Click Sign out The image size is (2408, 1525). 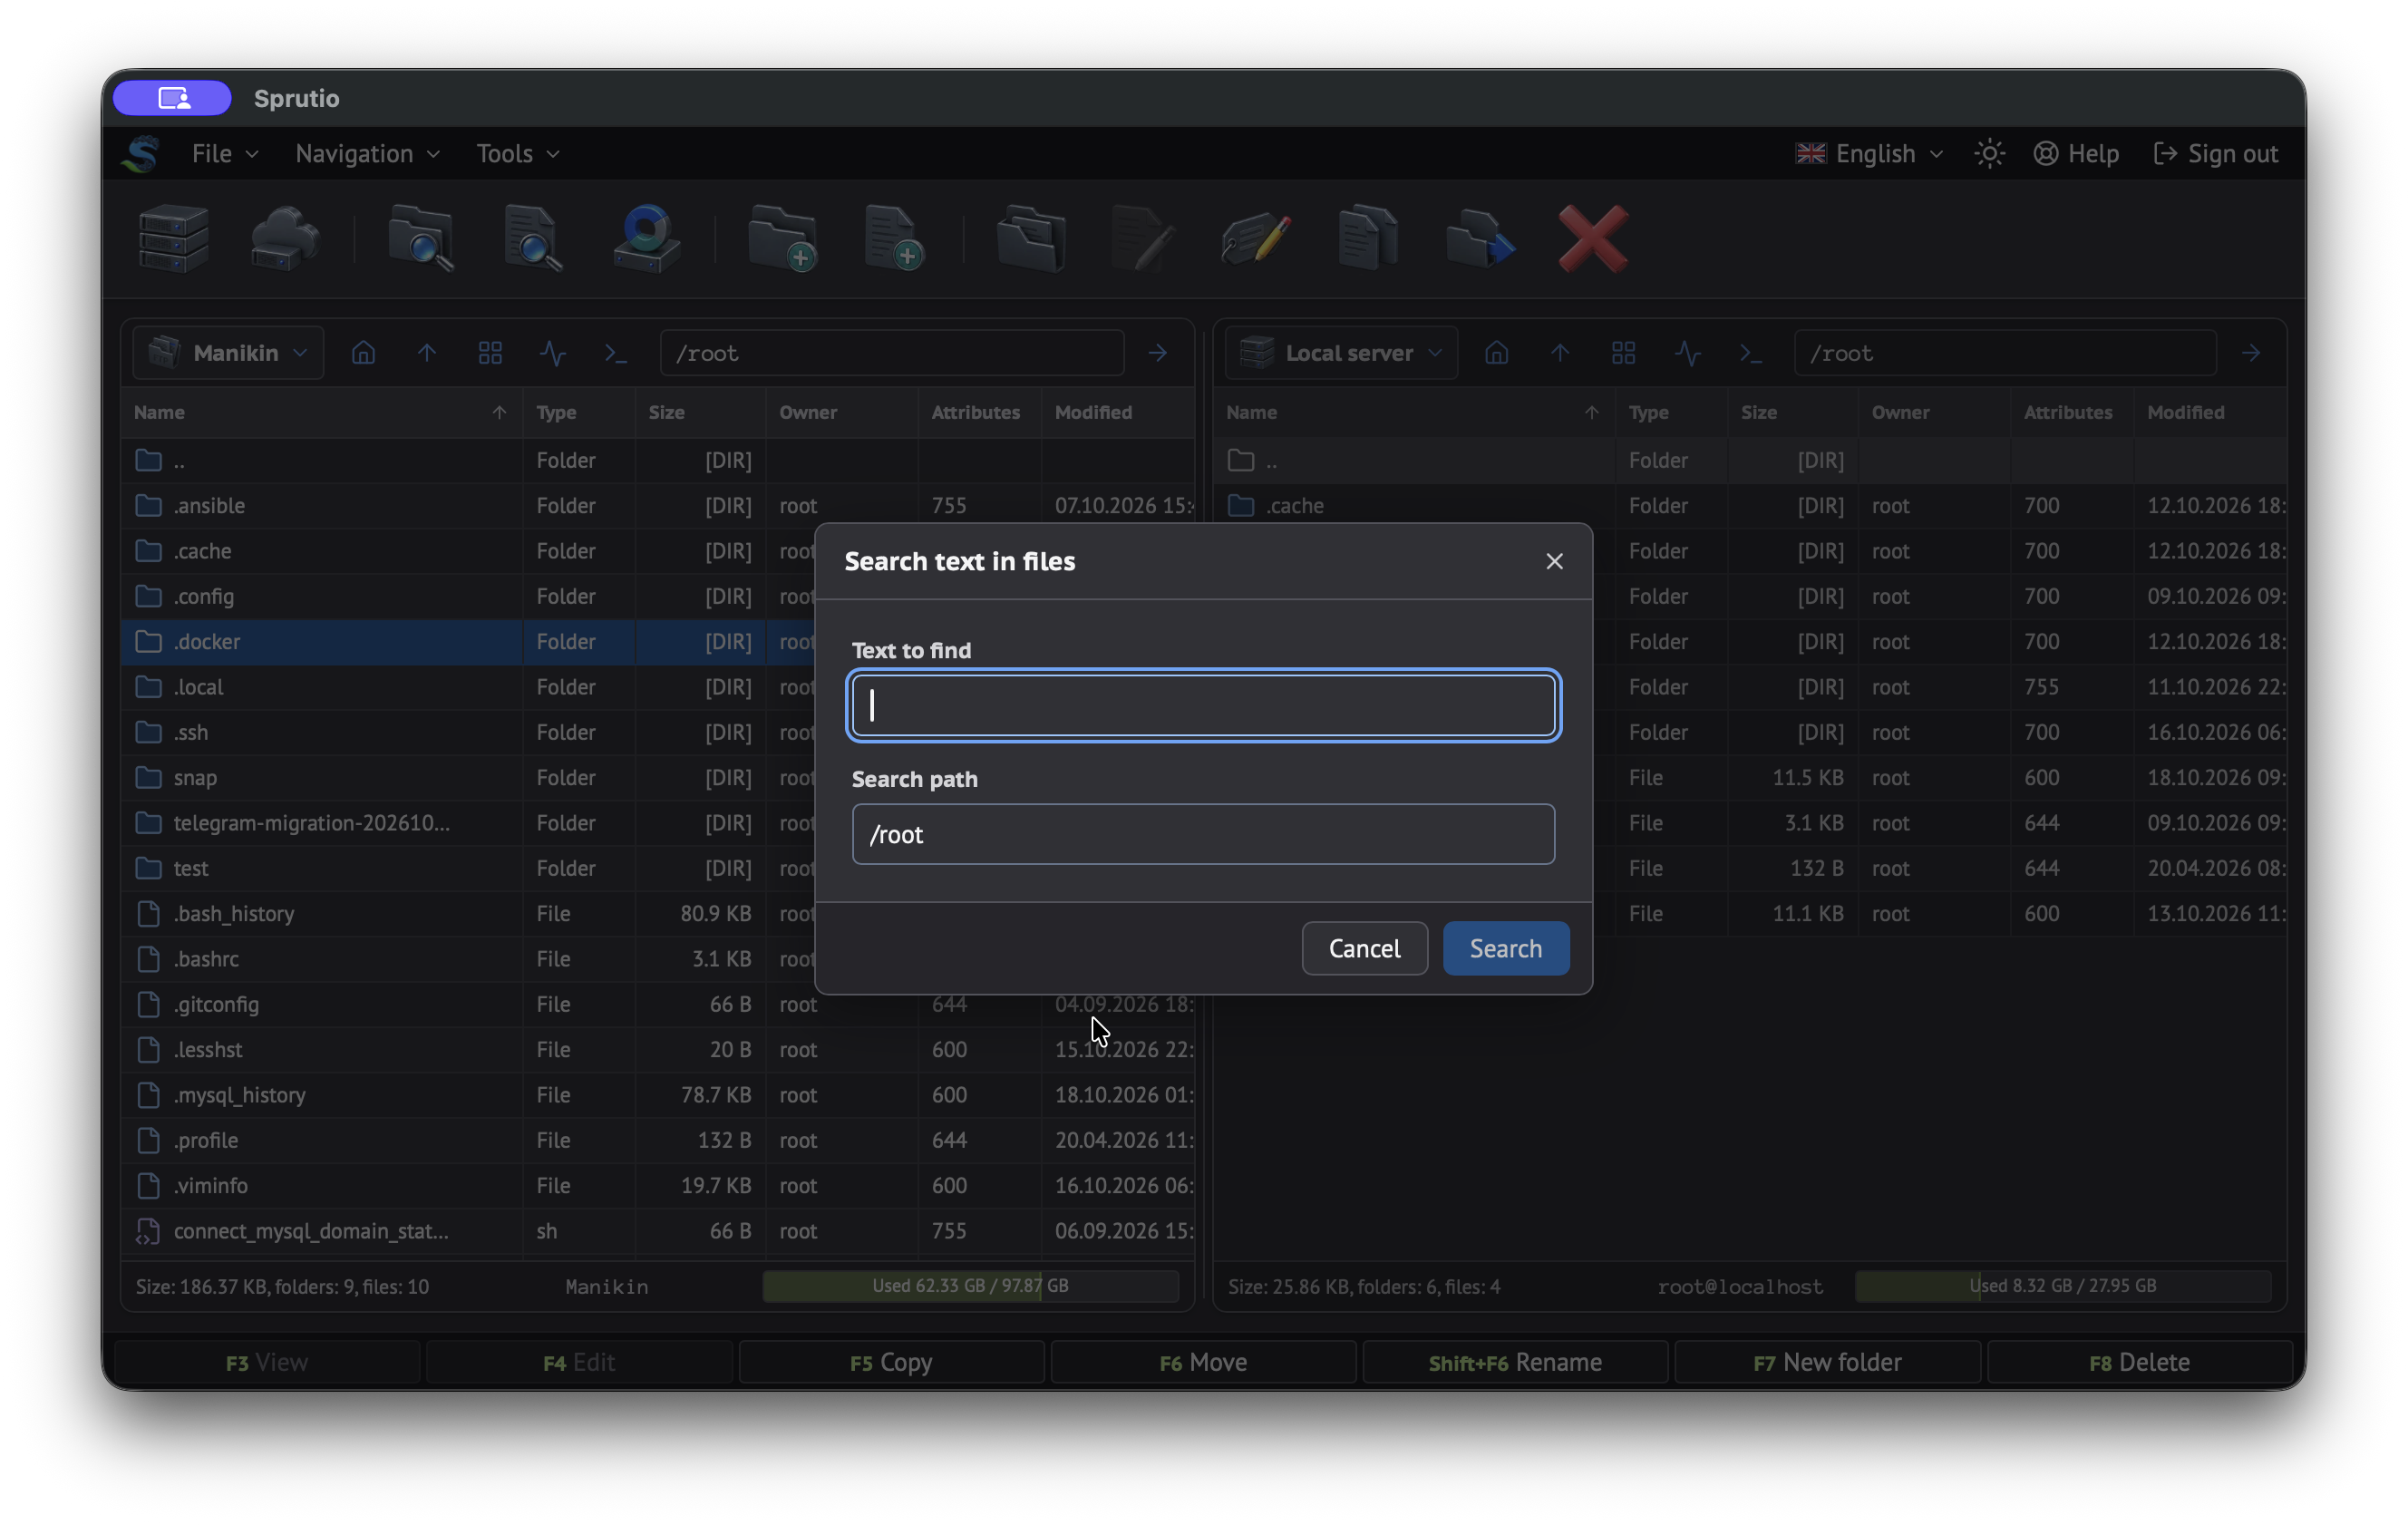pyautogui.click(x=2216, y=153)
